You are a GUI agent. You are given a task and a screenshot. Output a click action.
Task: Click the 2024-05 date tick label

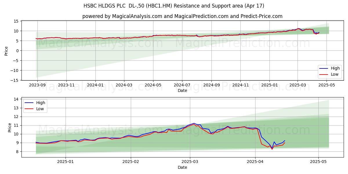click(x=153, y=85)
